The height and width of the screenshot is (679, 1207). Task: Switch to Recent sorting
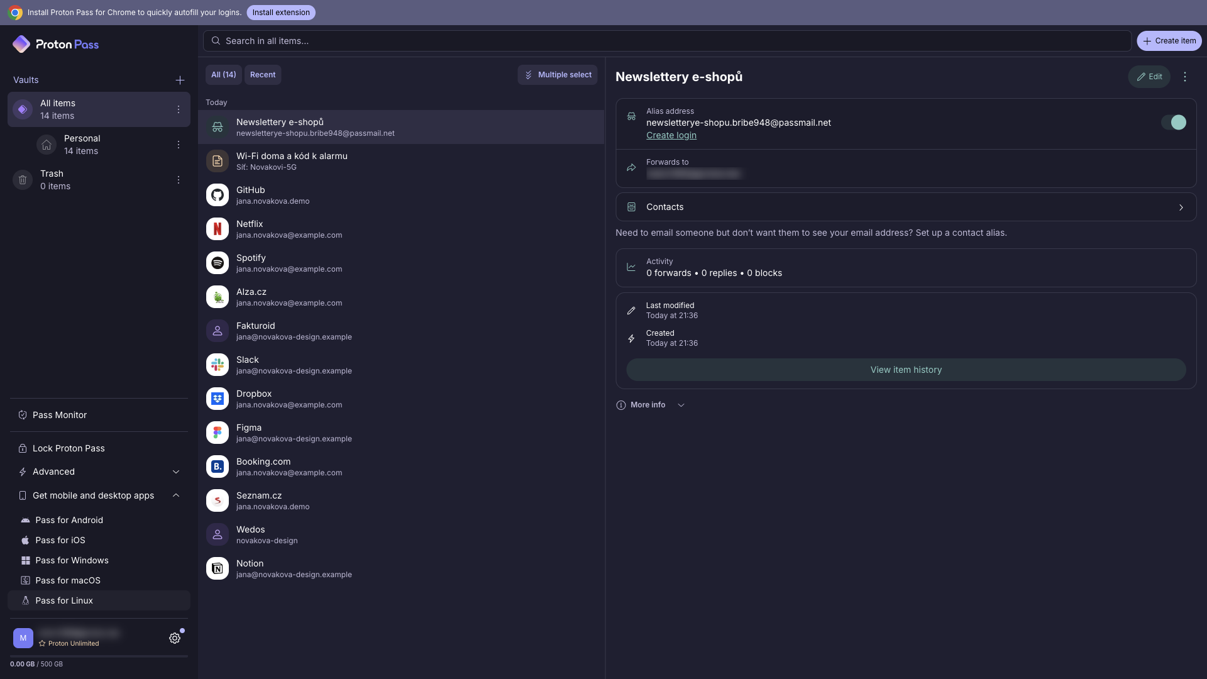coord(263,75)
